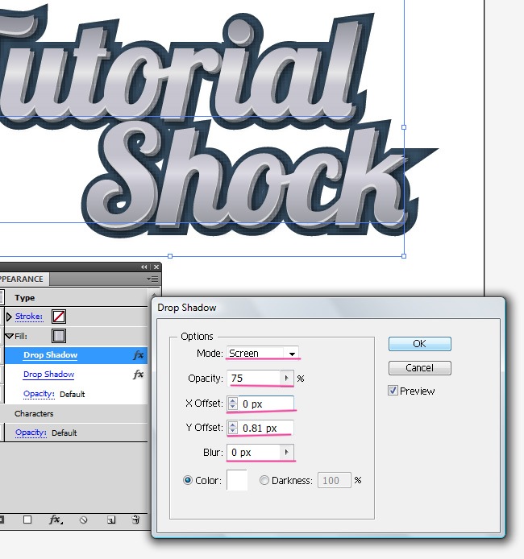Viewport: 524px width, 559px height.
Task: Click the Stroke link in Appearance panel
Action: pos(29,317)
